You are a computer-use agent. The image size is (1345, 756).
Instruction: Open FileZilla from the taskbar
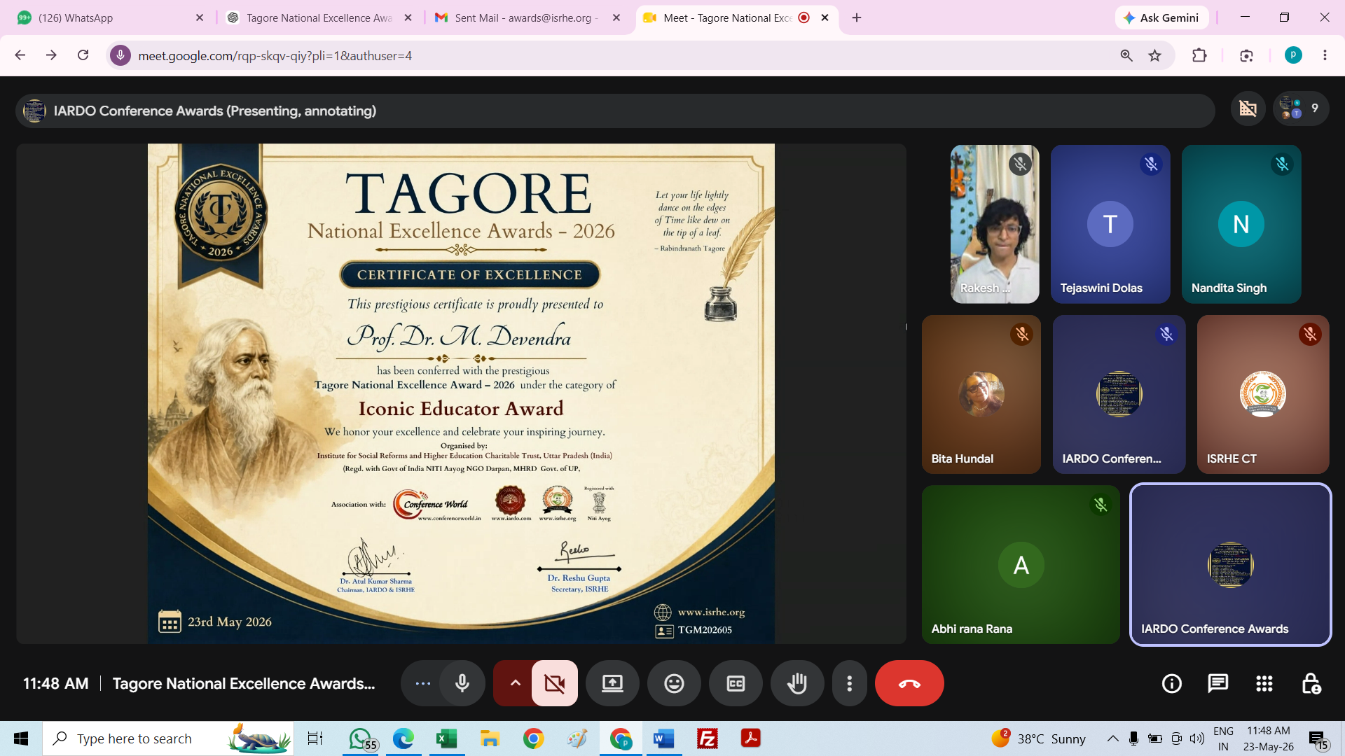tap(708, 738)
